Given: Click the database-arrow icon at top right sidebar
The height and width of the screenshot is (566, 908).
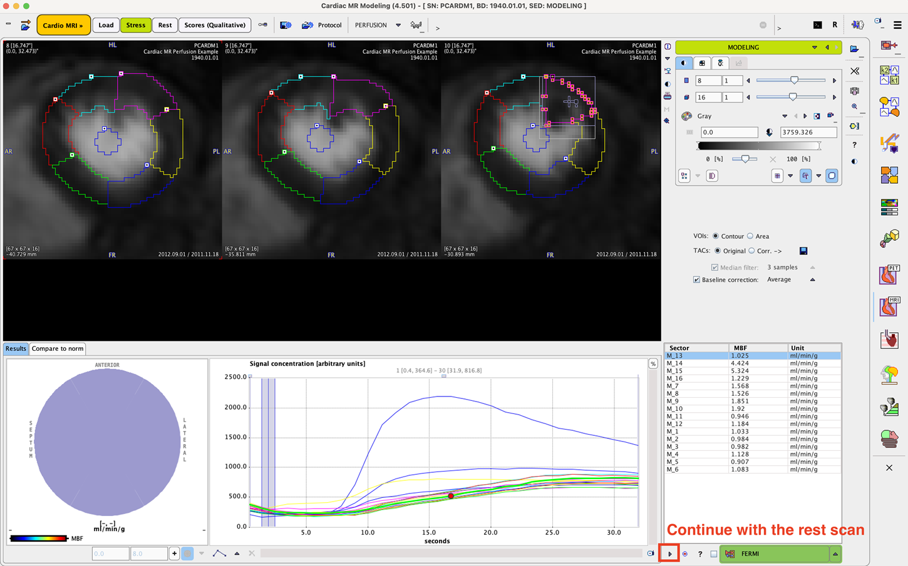Looking at the screenshot, I should coord(889,45).
